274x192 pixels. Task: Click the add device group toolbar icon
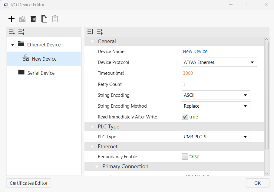click(x=22, y=19)
